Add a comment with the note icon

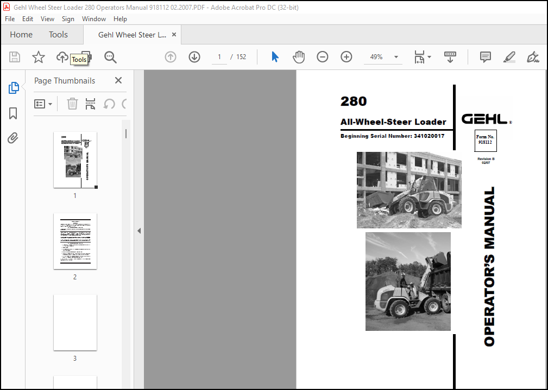486,57
